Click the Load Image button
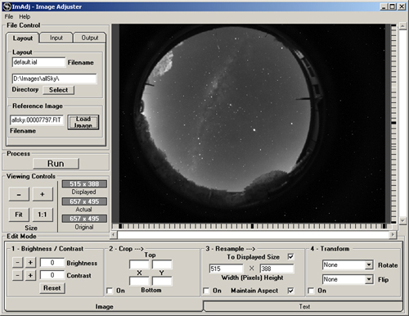The image size is (409, 316). [x=83, y=122]
